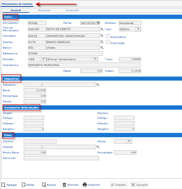Click the Banco search magnifier icon
This screenshot has width=182, height=189.
click(102, 48)
